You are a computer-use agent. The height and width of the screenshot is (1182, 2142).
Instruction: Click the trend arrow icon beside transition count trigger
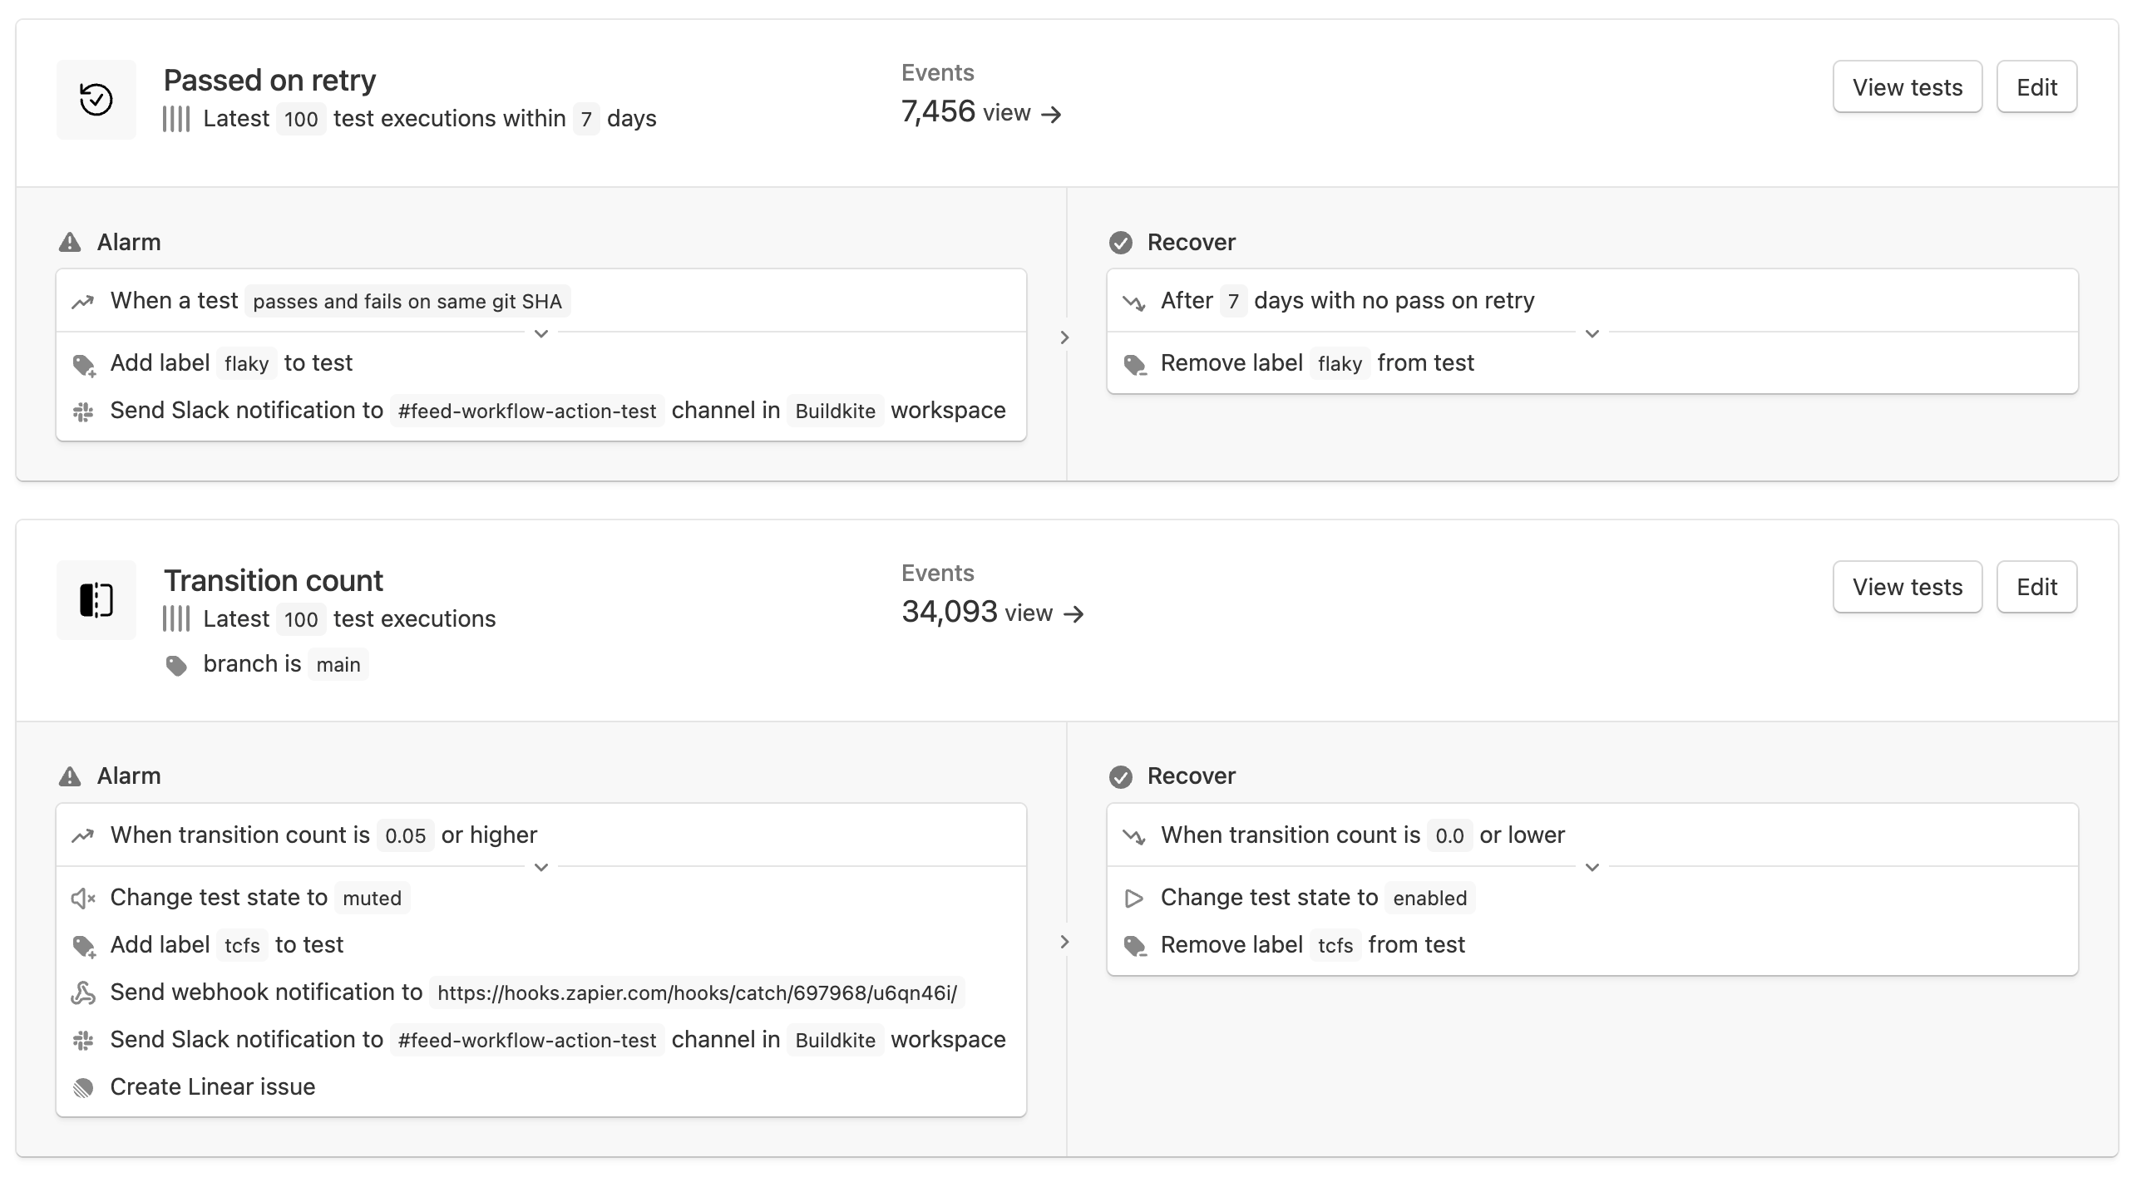[x=84, y=835]
